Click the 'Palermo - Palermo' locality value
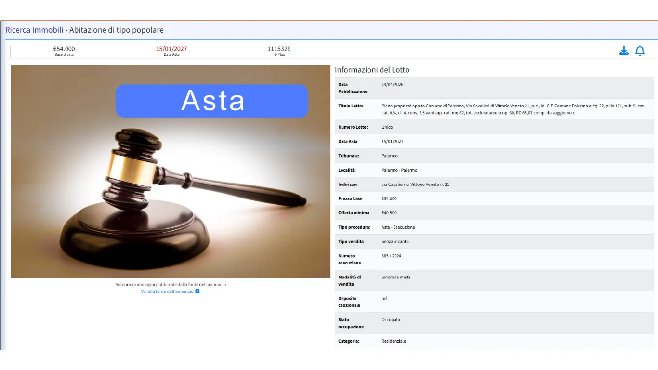Image resolution: width=658 pixels, height=370 pixels. point(399,170)
